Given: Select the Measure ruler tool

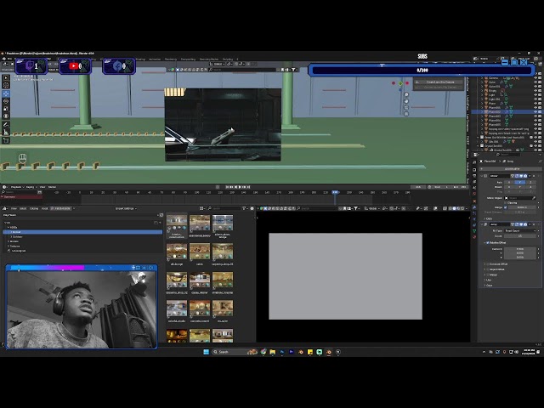Looking at the screenshot, I should (x=6, y=133).
